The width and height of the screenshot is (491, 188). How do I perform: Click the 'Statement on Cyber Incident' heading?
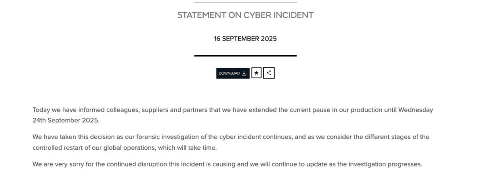coord(245,15)
